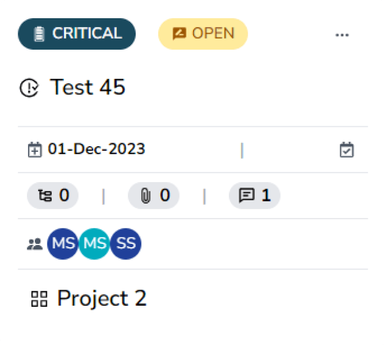386x346 pixels.
Task: Click the assignees people icon
Action: click(34, 243)
